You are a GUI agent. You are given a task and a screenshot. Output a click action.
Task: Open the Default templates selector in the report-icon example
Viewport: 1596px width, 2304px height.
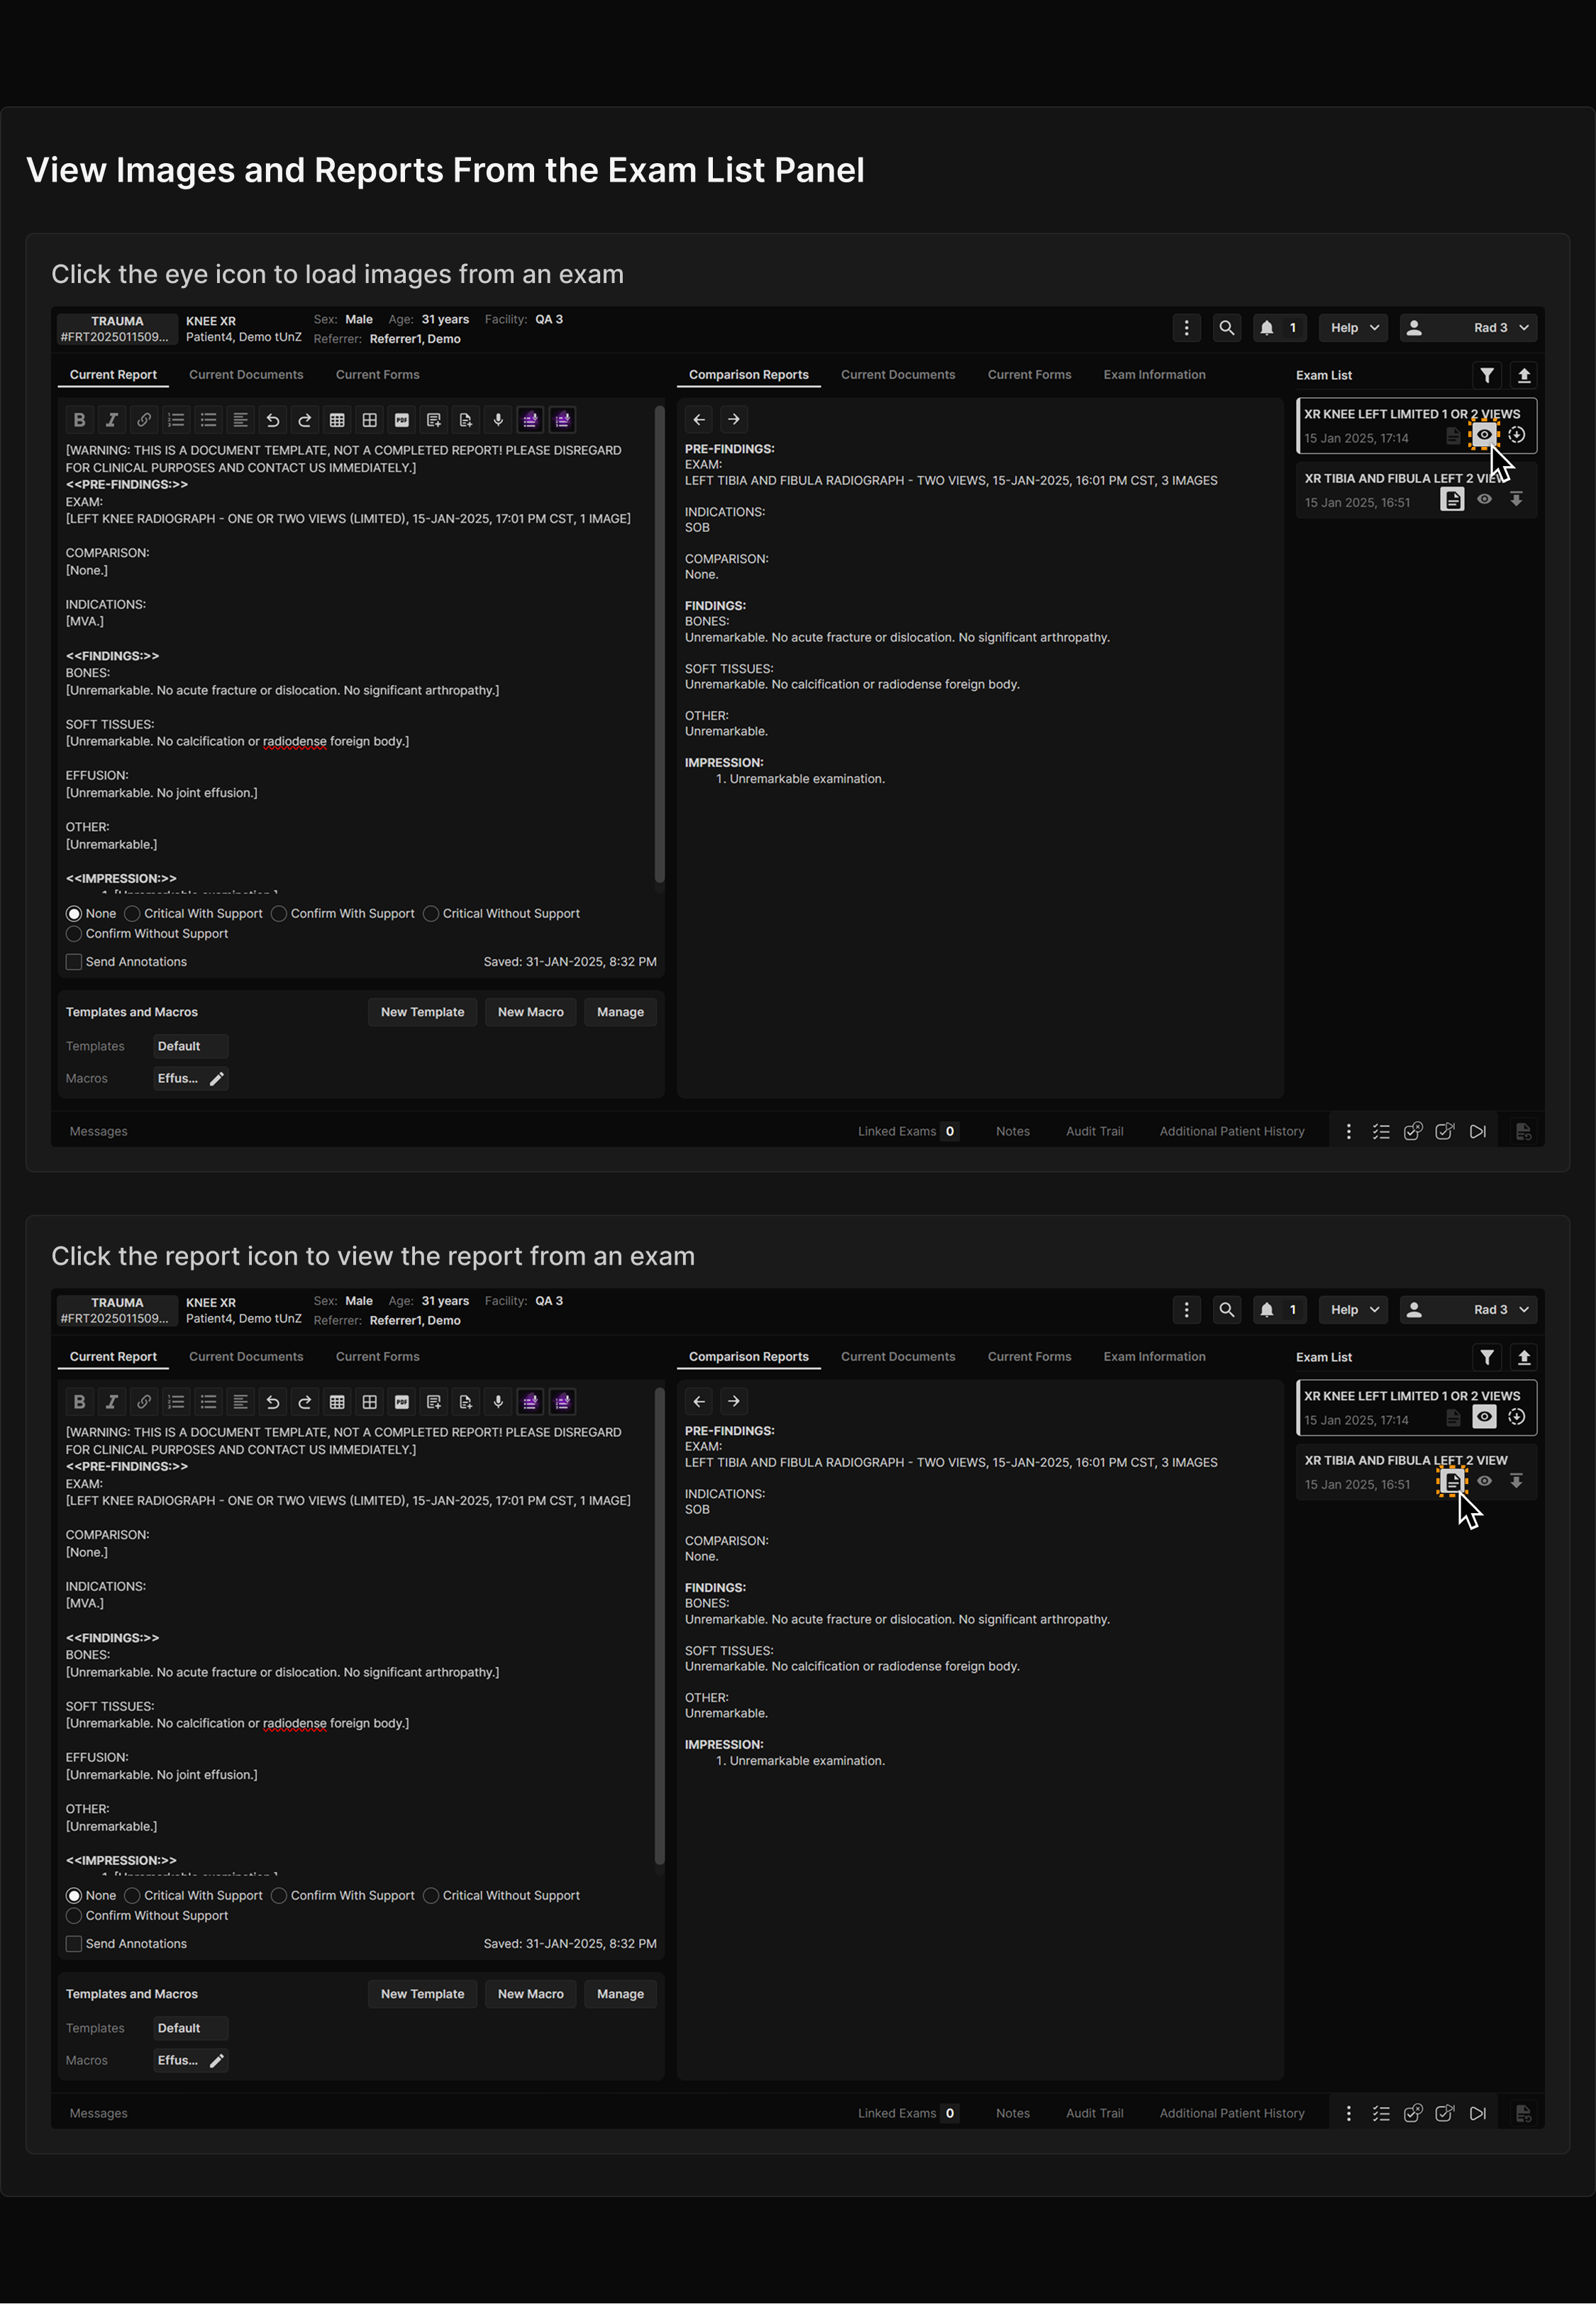[x=191, y=2028]
